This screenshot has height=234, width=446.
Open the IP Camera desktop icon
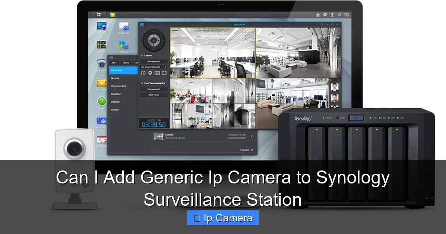point(102,65)
